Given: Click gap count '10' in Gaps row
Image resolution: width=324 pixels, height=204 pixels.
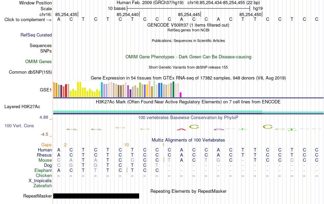Looking at the screenshot, I should (x=127, y=145).
